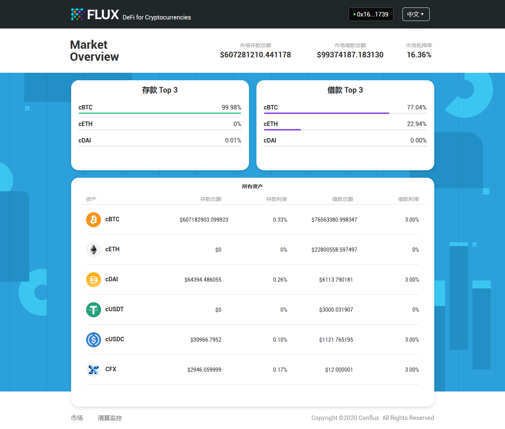
Task: Click the cBTC Bitcoin coin icon
Action: tap(94, 220)
